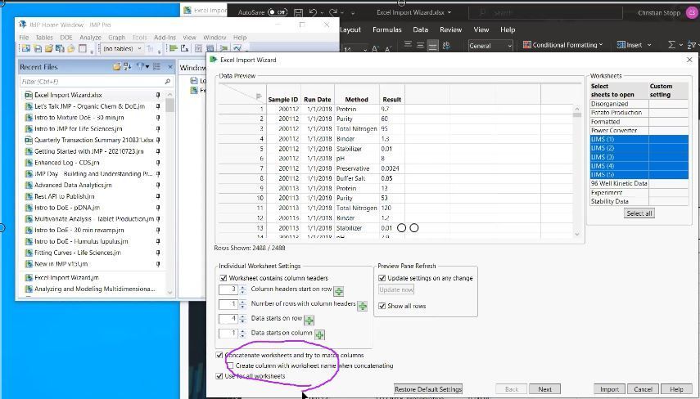The height and width of the screenshot is (399, 700).
Task: Click the Filter (Ctrl+F) input field
Action: [96, 82]
